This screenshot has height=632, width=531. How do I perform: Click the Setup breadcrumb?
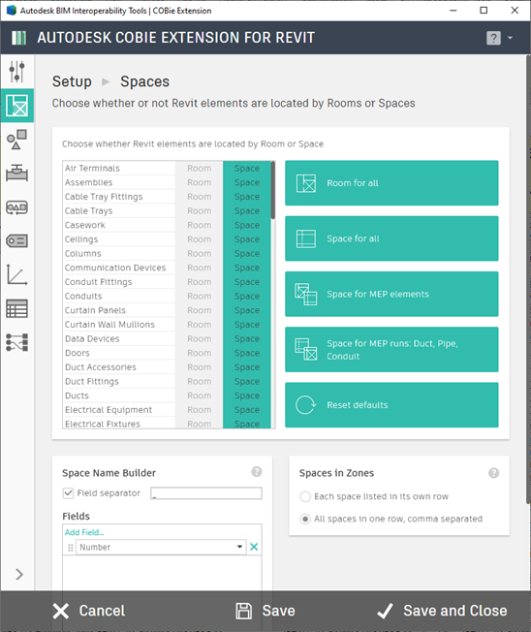pyautogui.click(x=72, y=81)
